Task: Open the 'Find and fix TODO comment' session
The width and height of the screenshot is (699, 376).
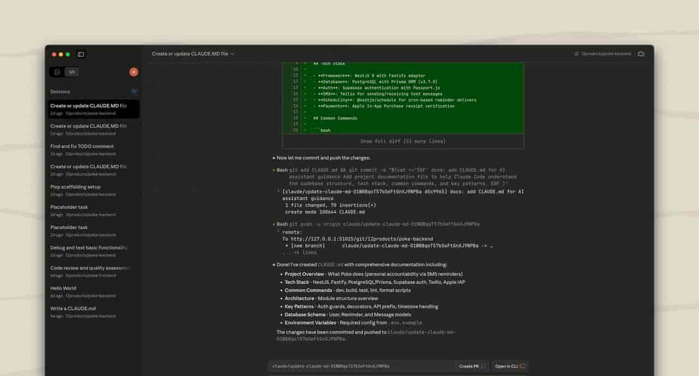Action: [93, 150]
